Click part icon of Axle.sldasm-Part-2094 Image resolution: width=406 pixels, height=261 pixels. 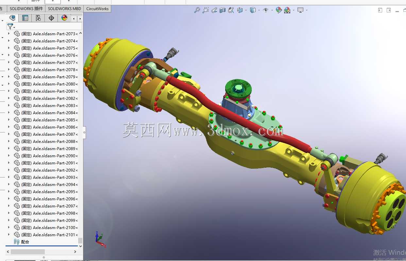pos(17,184)
